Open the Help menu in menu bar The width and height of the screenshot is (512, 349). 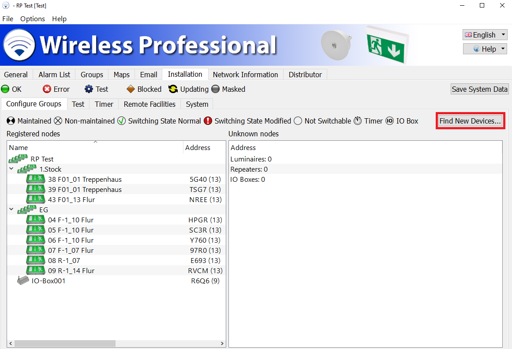(x=59, y=19)
